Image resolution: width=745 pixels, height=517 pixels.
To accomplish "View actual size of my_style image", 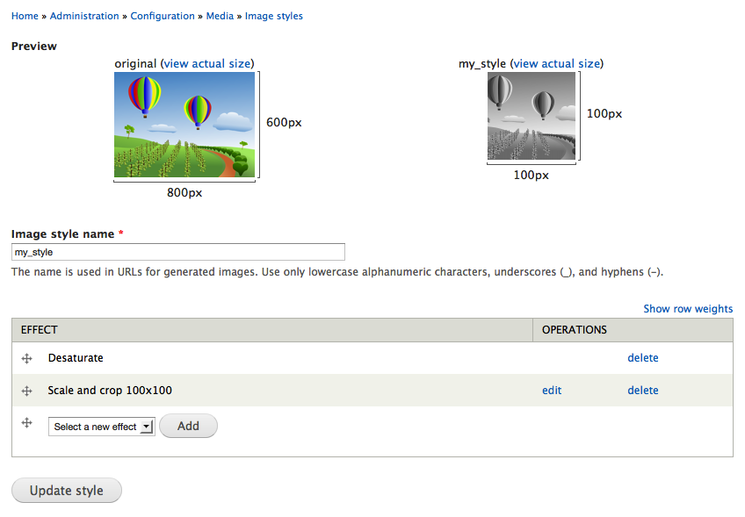I will tap(557, 63).
